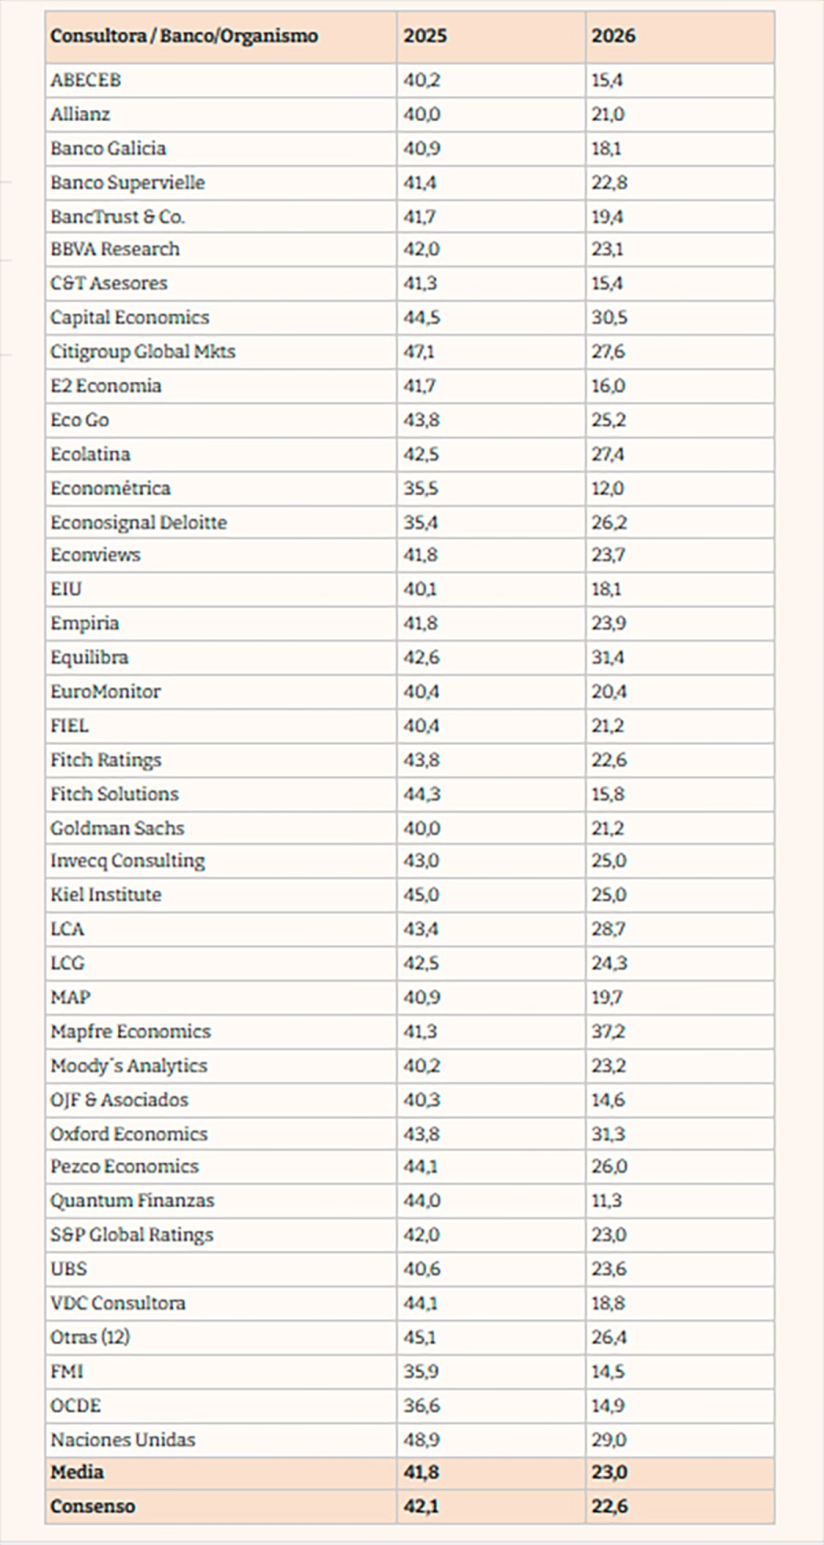Select the Banco Galicia cell
824x1545 pixels.
[108, 148]
